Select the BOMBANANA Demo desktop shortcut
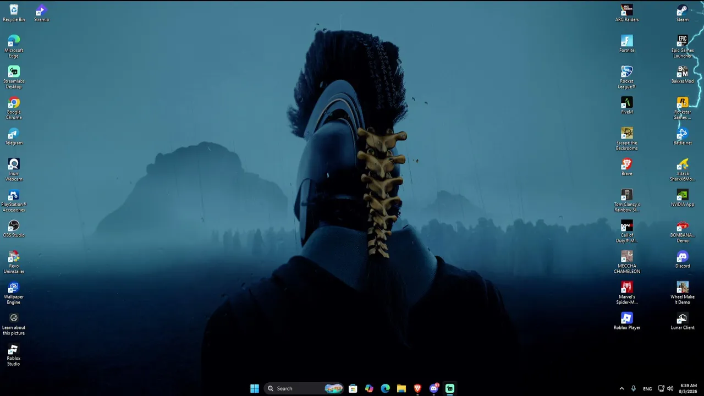 pos(683,232)
